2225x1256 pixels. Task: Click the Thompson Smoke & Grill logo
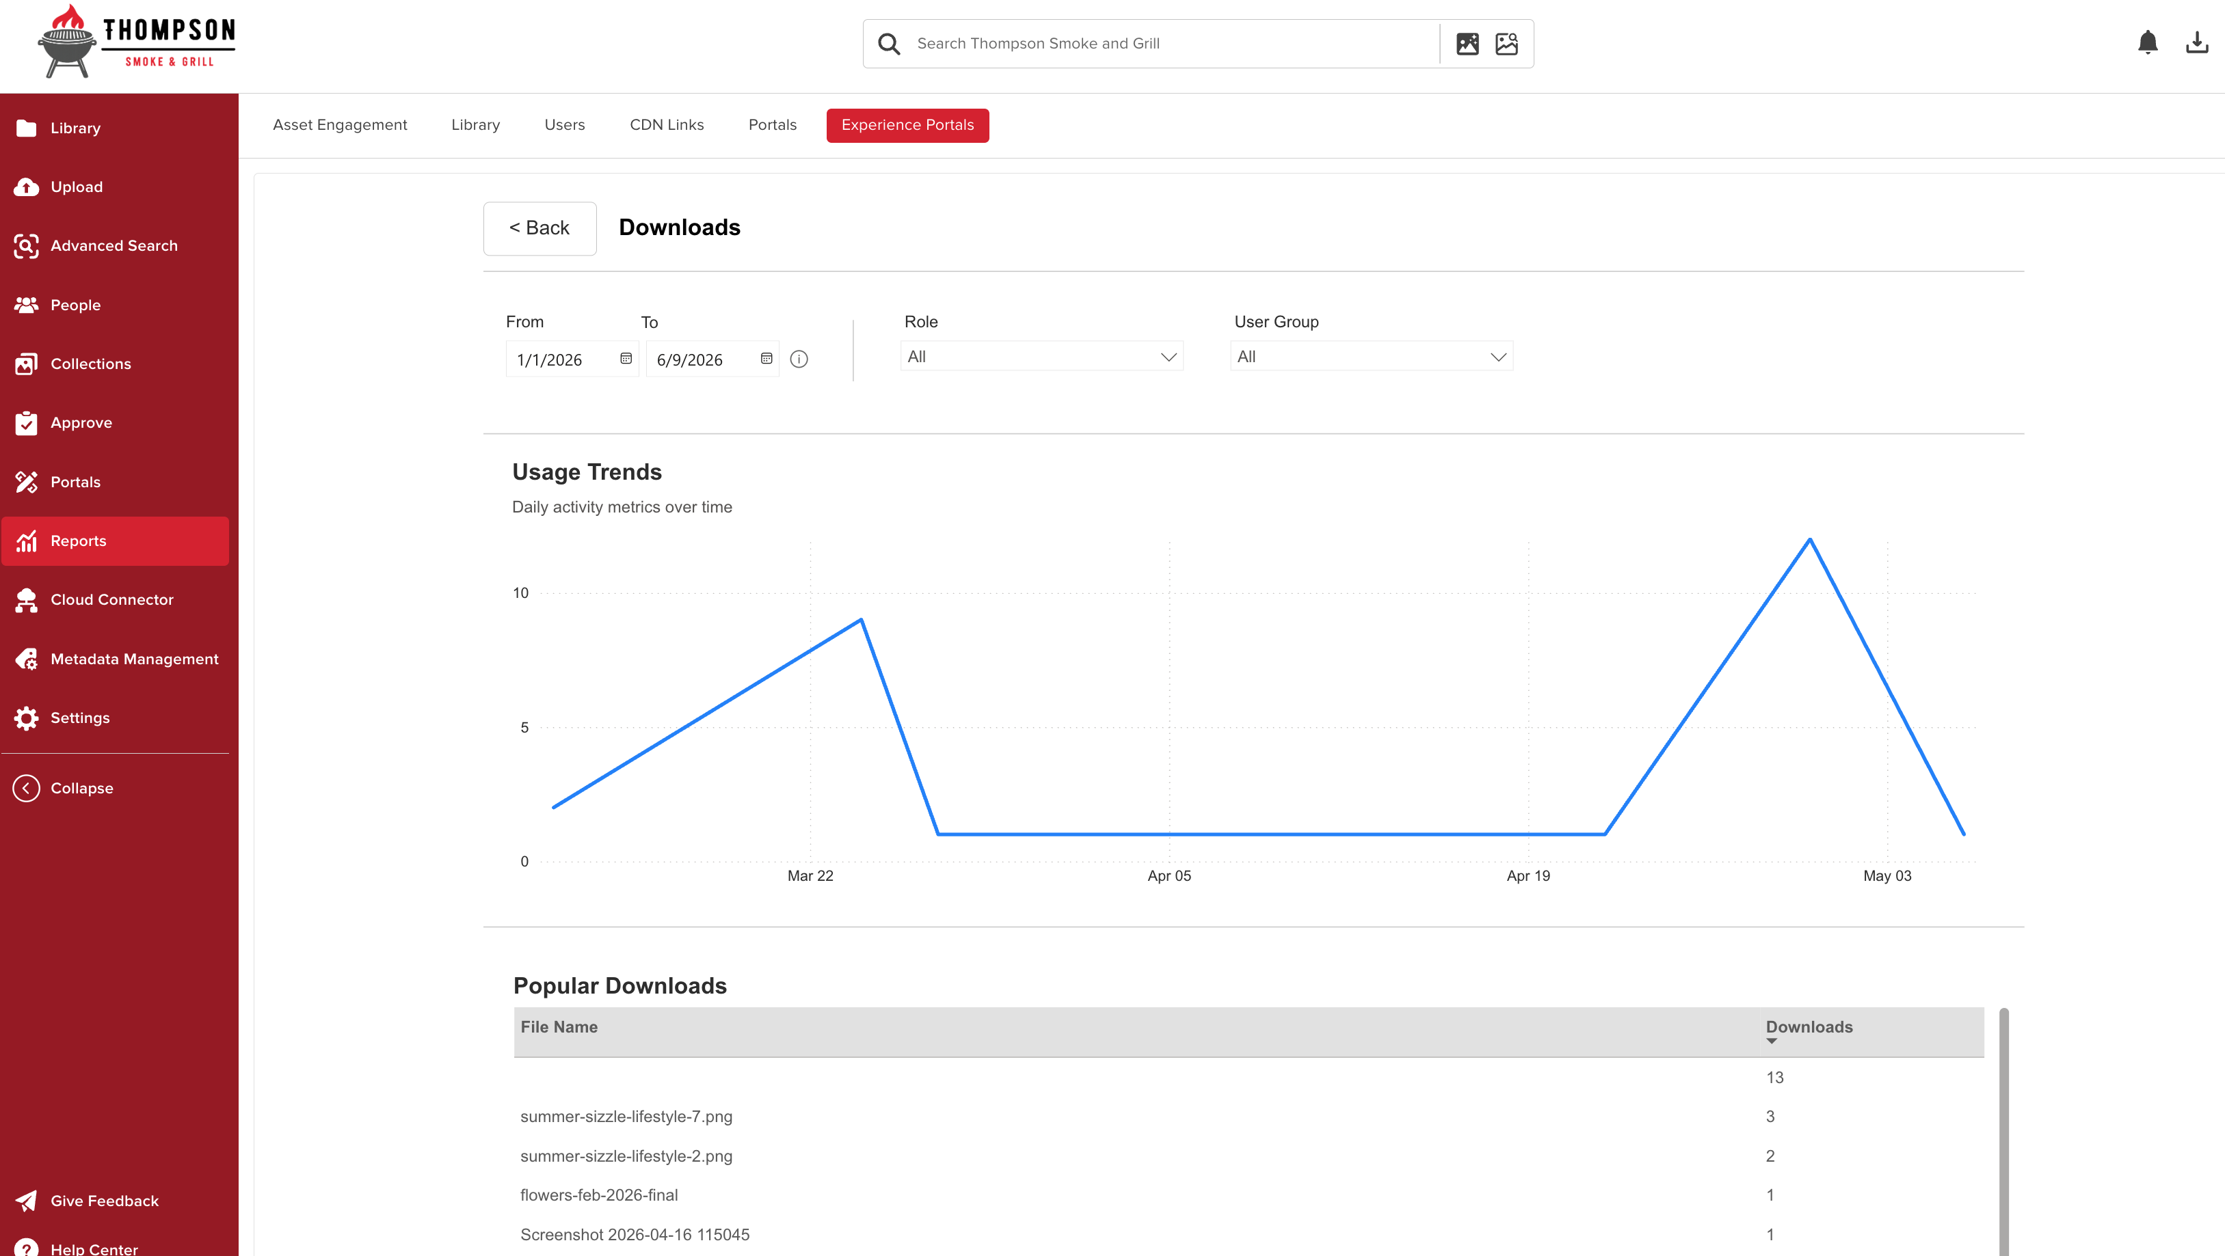[x=137, y=42]
